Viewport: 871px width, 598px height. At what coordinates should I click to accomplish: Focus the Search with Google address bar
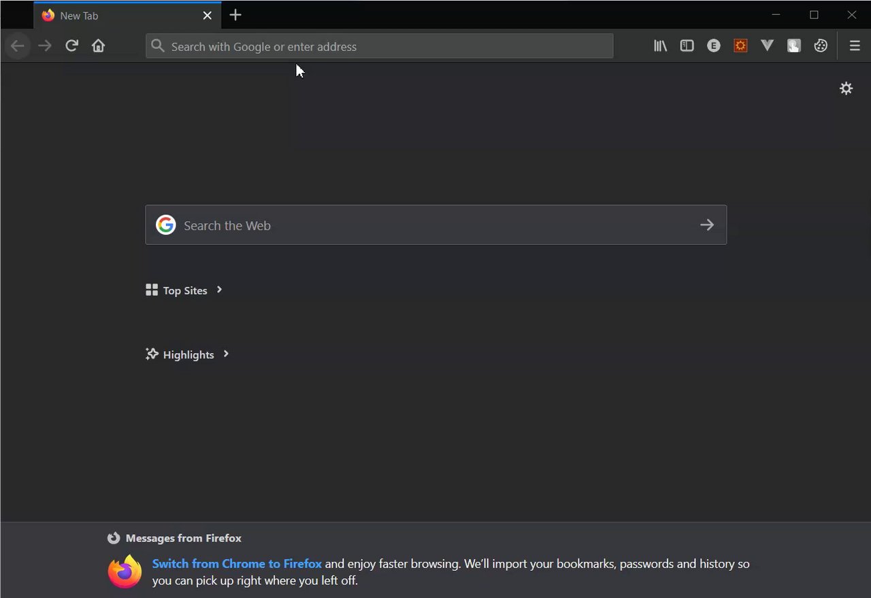(380, 46)
